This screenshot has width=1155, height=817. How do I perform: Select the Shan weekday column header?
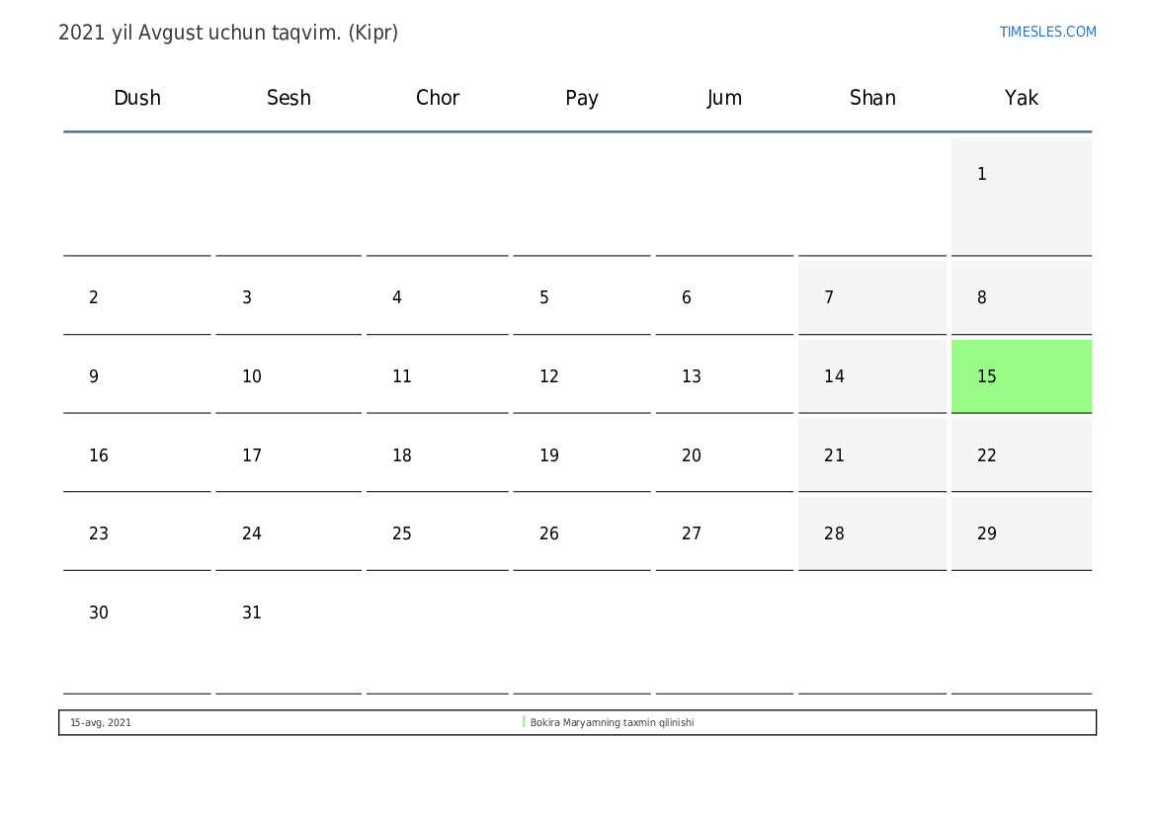point(872,98)
